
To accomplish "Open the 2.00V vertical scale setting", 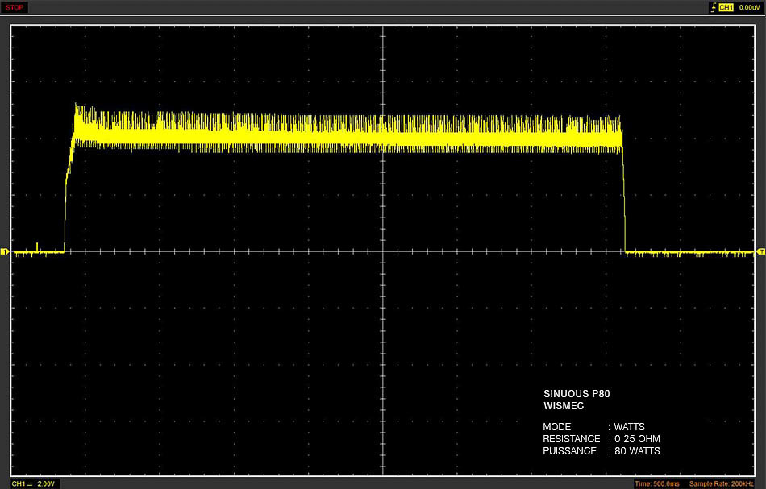I will click(x=47, y=483).
